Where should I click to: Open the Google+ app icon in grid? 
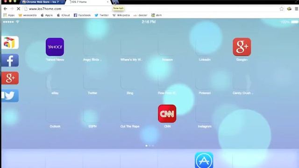(x=242, y=47)
